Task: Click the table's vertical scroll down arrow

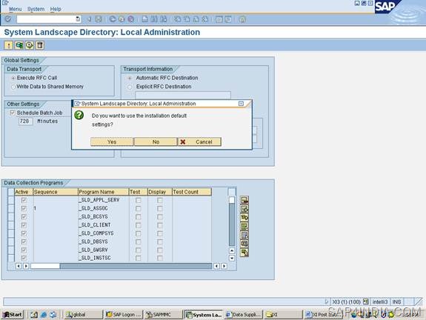Action: click(232, 258)
